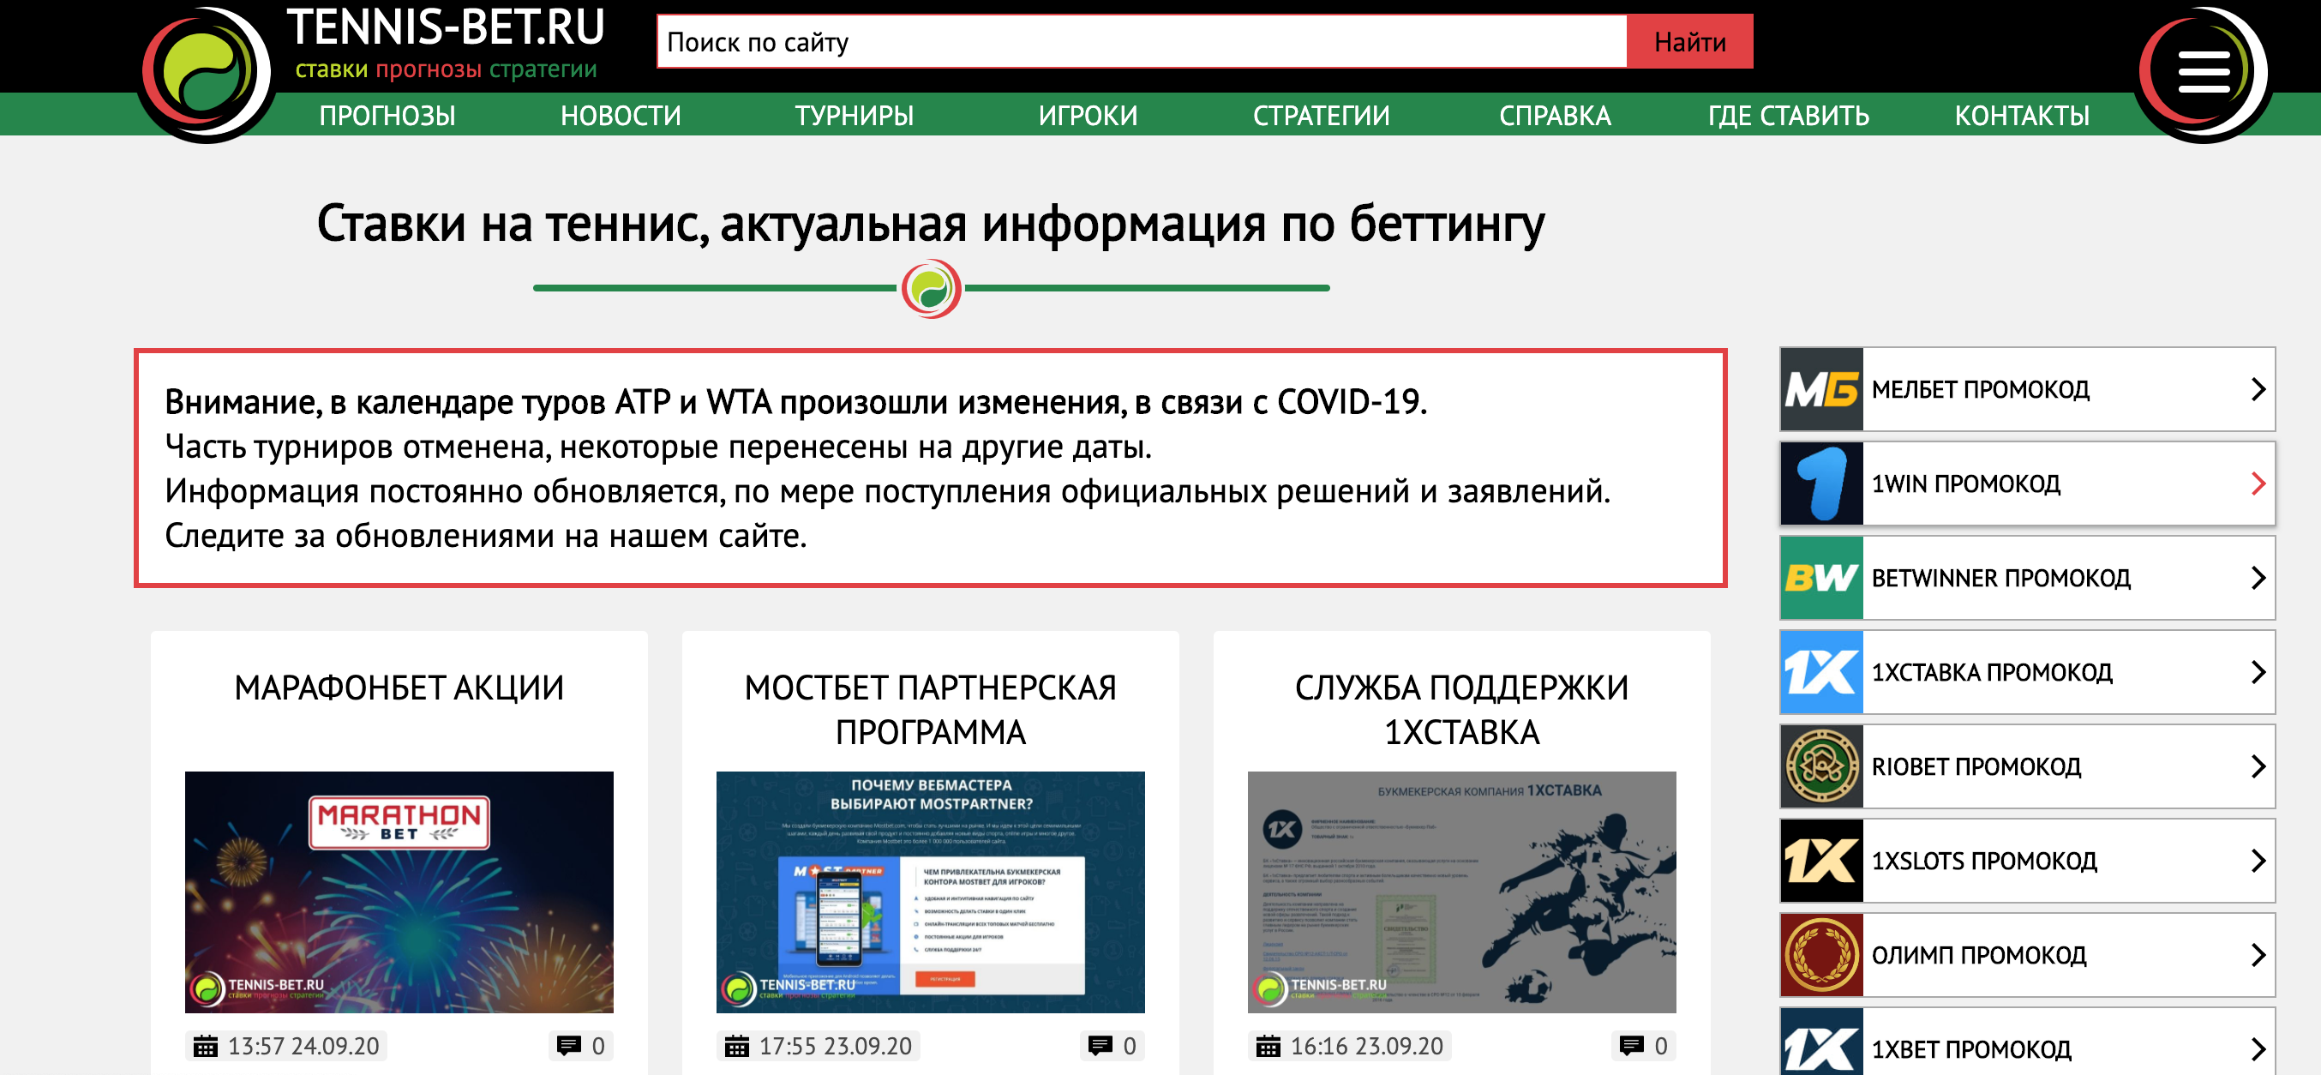Open 1WIN ПРОМОКОД link
This screenshot has height=1075, width=2321.
click(1965, 483)
